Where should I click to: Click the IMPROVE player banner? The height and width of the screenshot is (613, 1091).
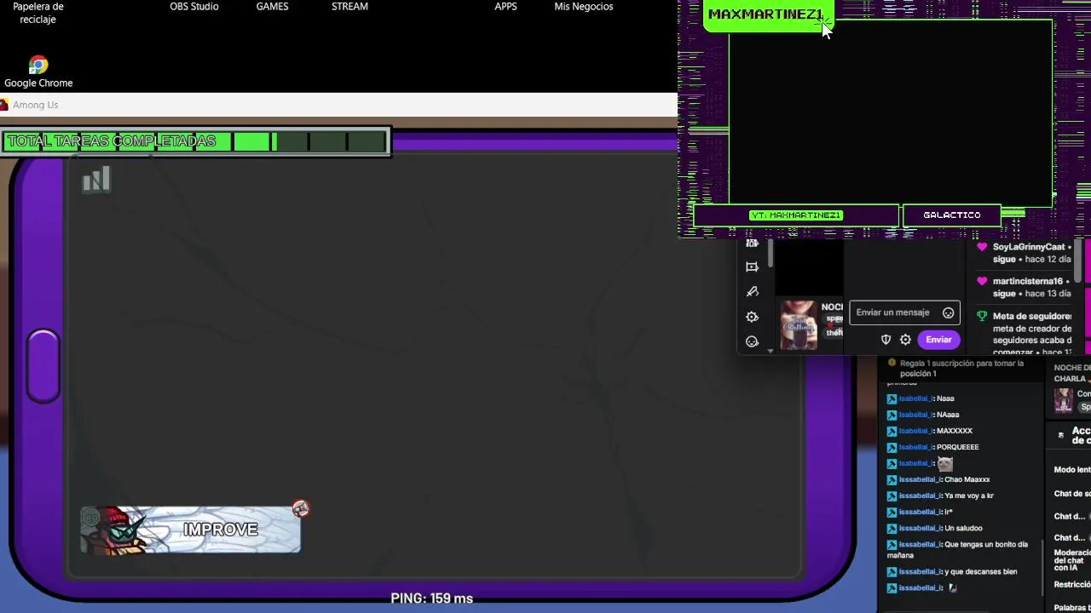click(x=190, y=530)
